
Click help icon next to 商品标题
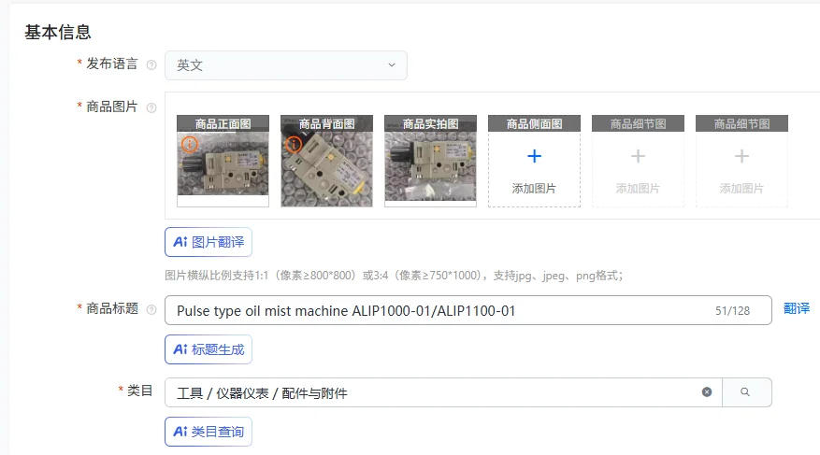tap(151, 310)
